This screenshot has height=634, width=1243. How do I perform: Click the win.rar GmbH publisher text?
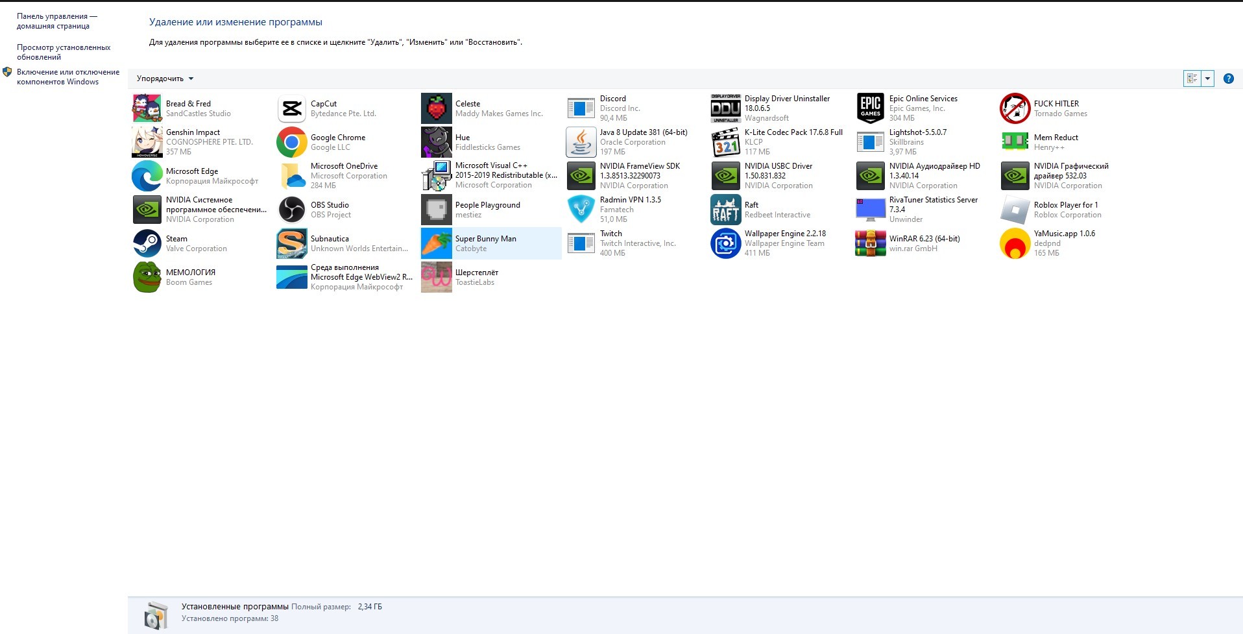[x=913, y=249]
